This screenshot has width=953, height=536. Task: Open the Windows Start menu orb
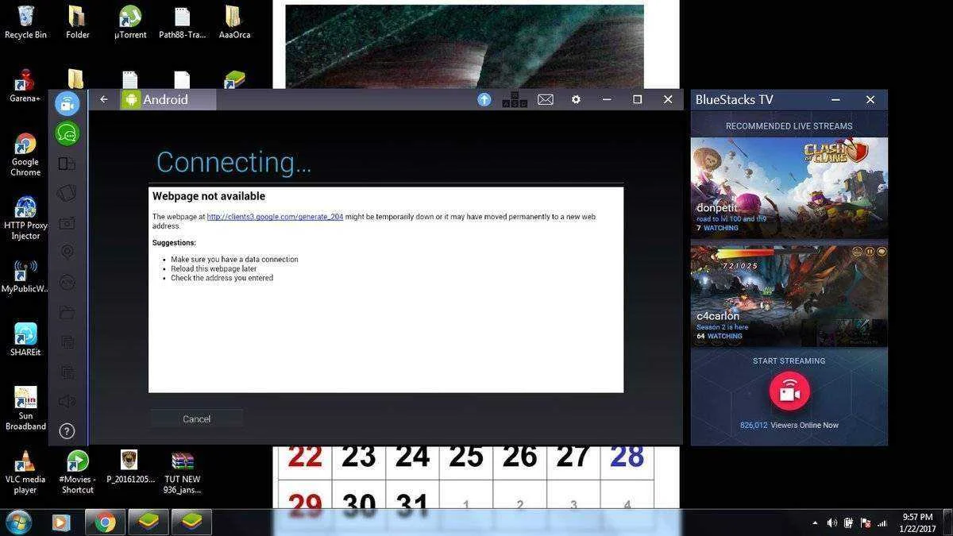tap(18, 522)
